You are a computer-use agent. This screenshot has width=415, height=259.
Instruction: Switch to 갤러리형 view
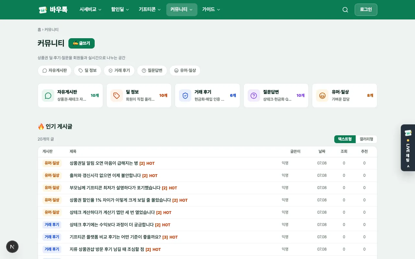366,139
